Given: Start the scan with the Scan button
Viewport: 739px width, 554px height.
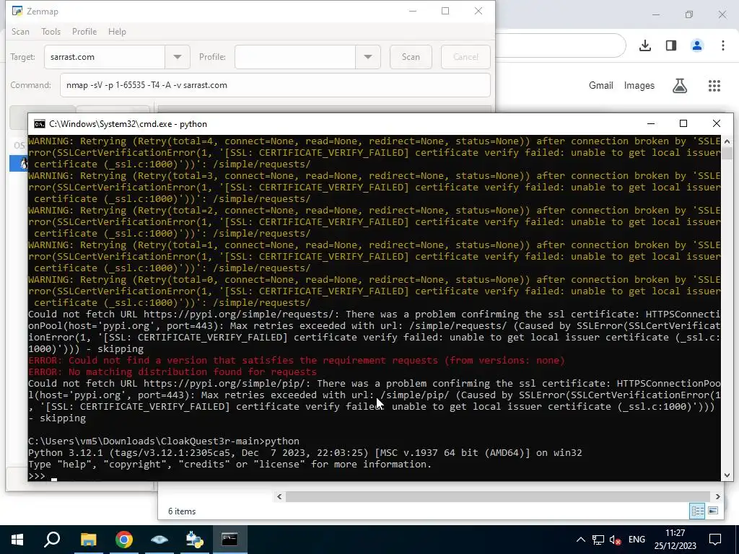Looking at the screenshot, I should 411,57.
